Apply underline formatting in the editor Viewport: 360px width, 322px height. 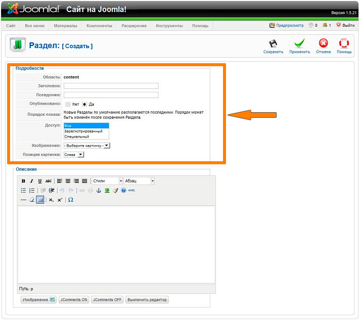tap(40, 181)
